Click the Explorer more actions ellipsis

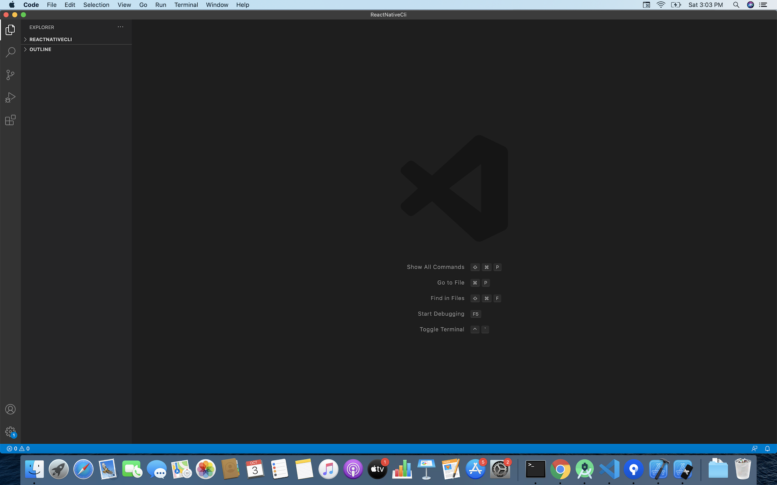(x=120, y=27)
